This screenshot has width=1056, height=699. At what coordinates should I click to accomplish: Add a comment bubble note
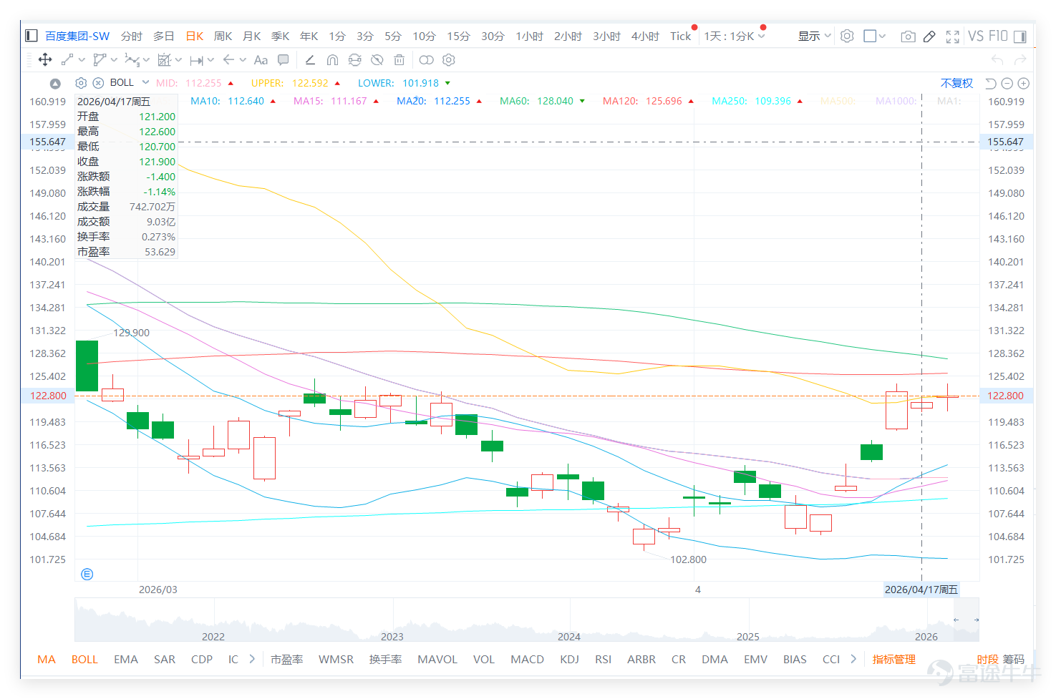point(284,60)
